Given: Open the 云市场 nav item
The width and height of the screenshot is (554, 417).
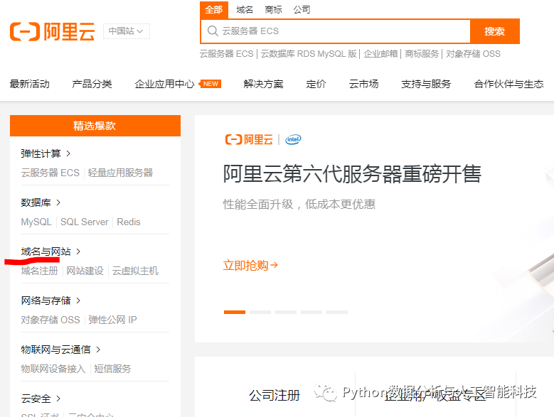Looking at the screenshot, I should [363, 84].
